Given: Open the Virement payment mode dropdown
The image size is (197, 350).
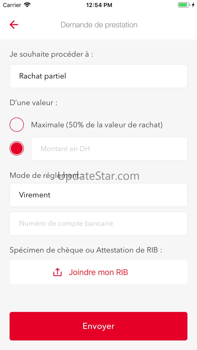Looking at the screenshot, I should (98, 195).
